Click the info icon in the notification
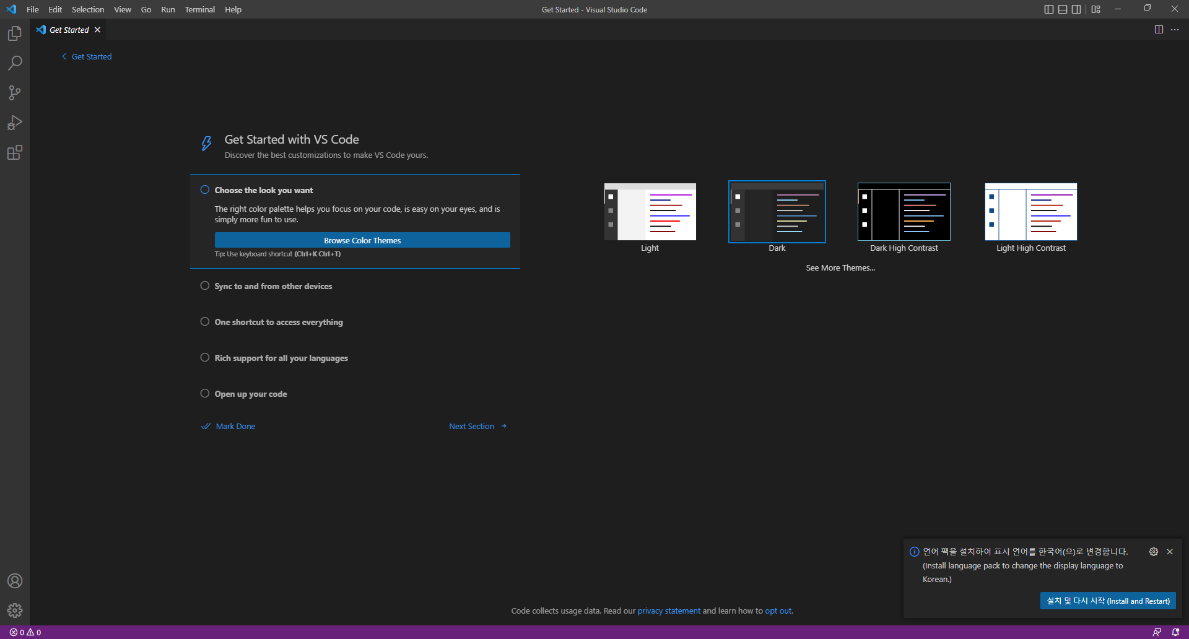The image size is (1189, 639). coord(914,552)
